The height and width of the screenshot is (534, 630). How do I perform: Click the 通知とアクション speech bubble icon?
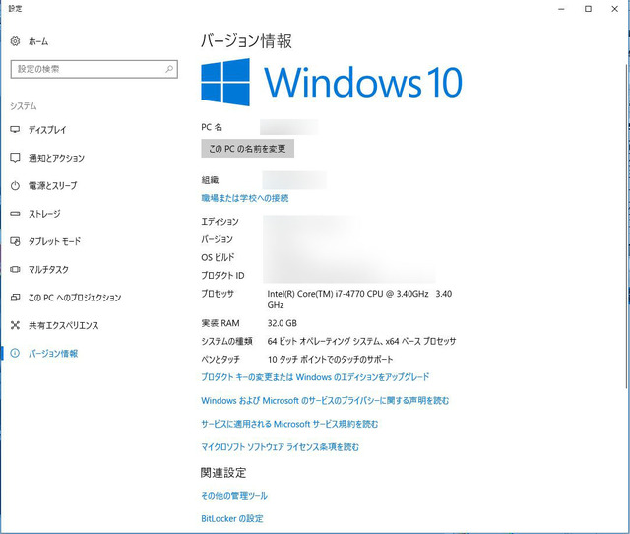coord(15,158)
